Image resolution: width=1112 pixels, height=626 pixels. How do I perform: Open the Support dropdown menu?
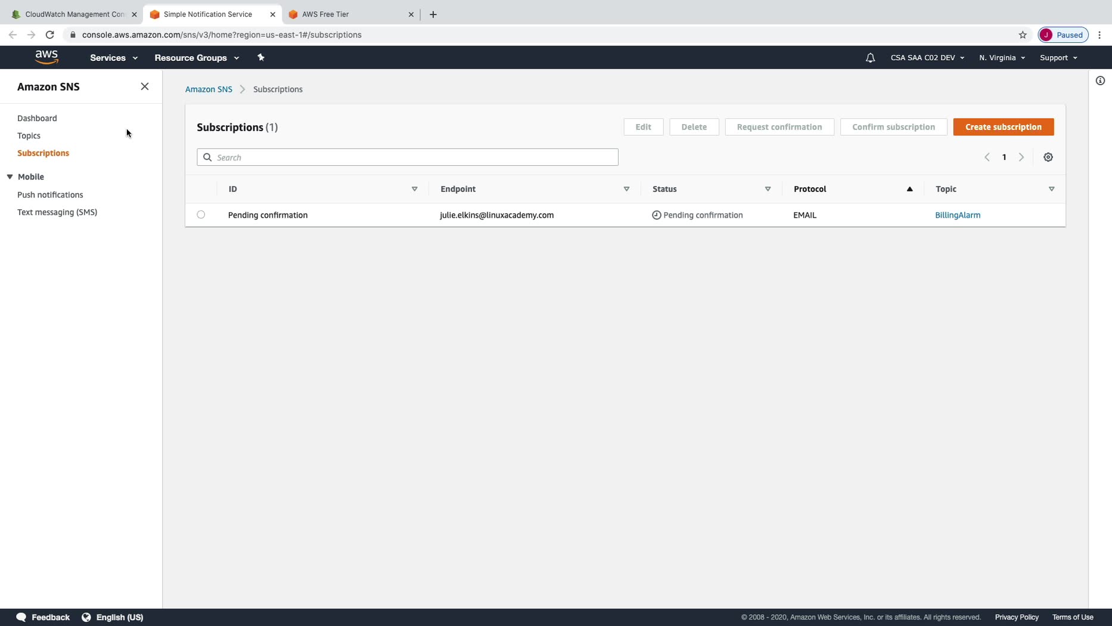click(1058, 58)
